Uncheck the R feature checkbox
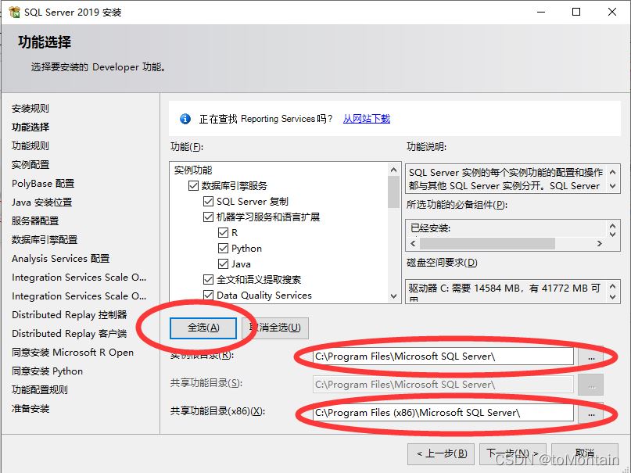Screen dimensions: 631x473 [224, 232]
